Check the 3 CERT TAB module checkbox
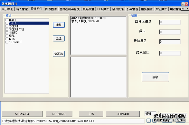 click(x=7, y=29)
